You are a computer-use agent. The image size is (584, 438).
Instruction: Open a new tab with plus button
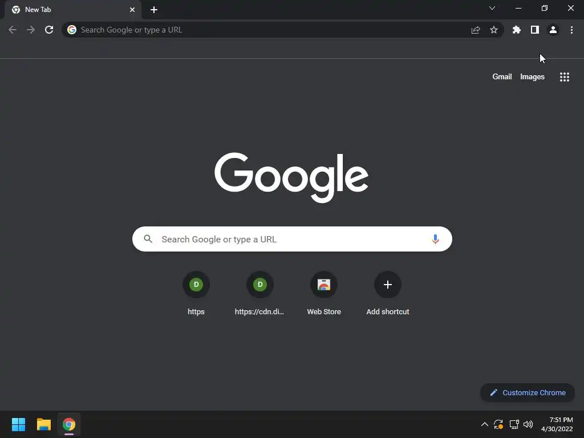[x=154, y=10]
